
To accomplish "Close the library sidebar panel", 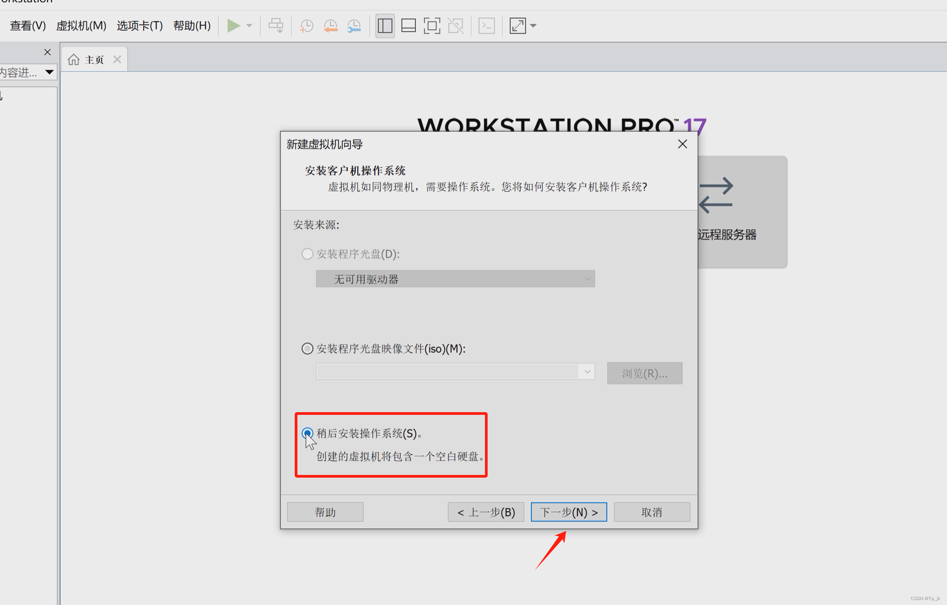I will point(48,52).
